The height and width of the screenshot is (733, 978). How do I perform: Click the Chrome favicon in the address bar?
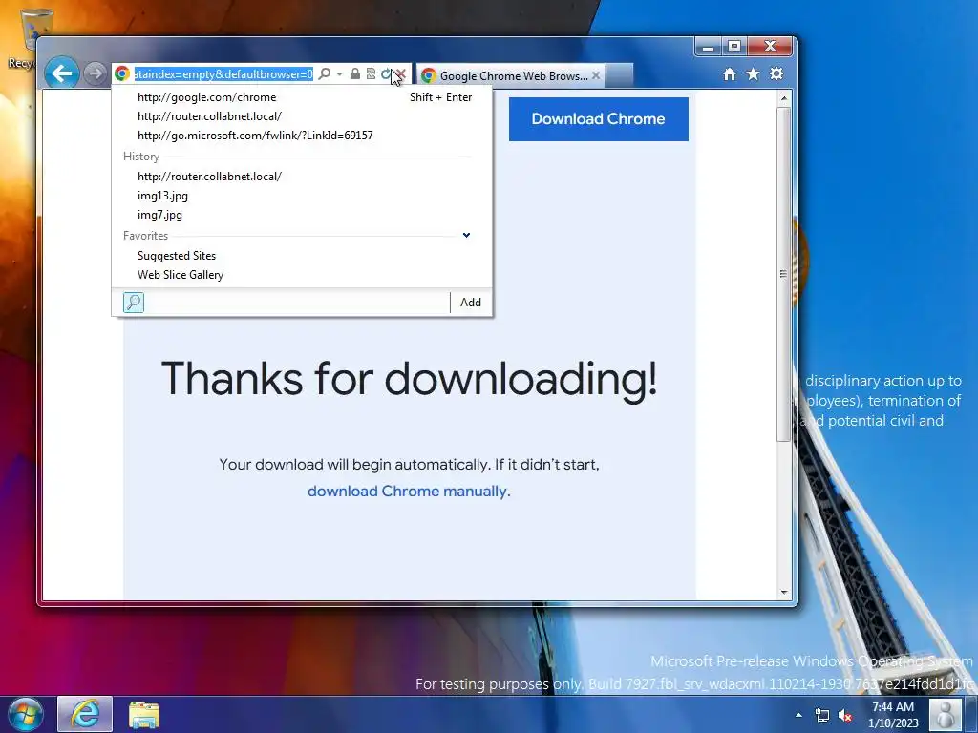[x=122, y=74]
